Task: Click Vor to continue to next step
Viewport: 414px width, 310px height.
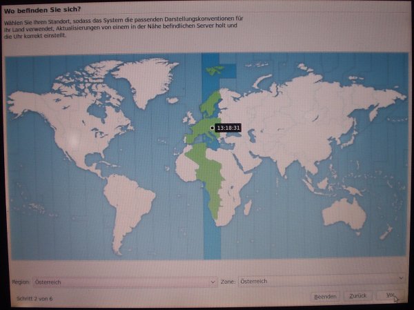Action: pyautogui.click(x=391, y=296)
